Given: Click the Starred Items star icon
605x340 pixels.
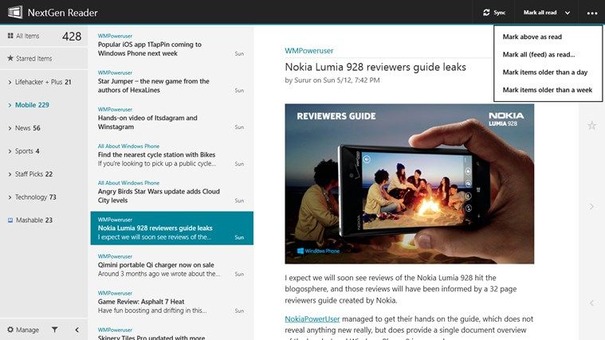Looking at the screenshot, I should pyautogui.click(x=10, y=58).
